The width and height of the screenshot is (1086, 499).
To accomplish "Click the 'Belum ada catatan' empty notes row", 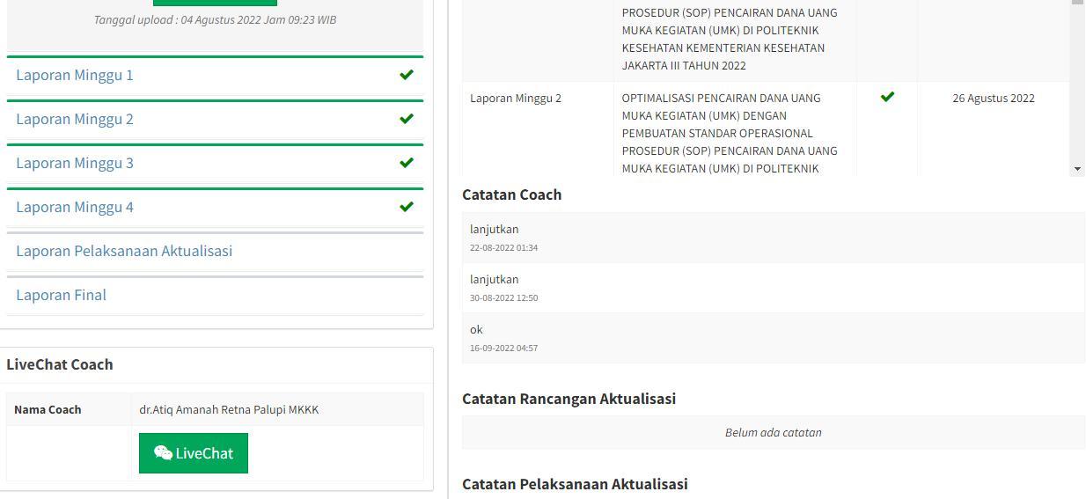I will [773, 433].
